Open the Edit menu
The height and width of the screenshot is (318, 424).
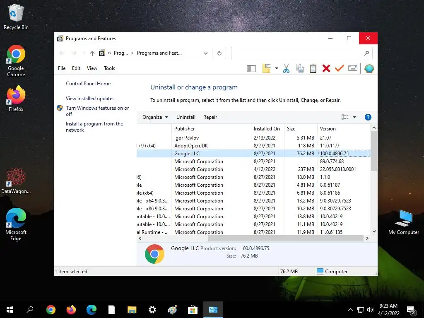76,68
